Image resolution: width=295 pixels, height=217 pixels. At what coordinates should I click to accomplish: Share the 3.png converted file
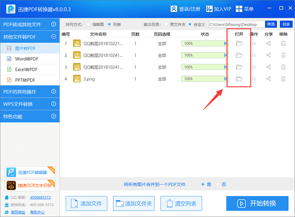[268, 79]
